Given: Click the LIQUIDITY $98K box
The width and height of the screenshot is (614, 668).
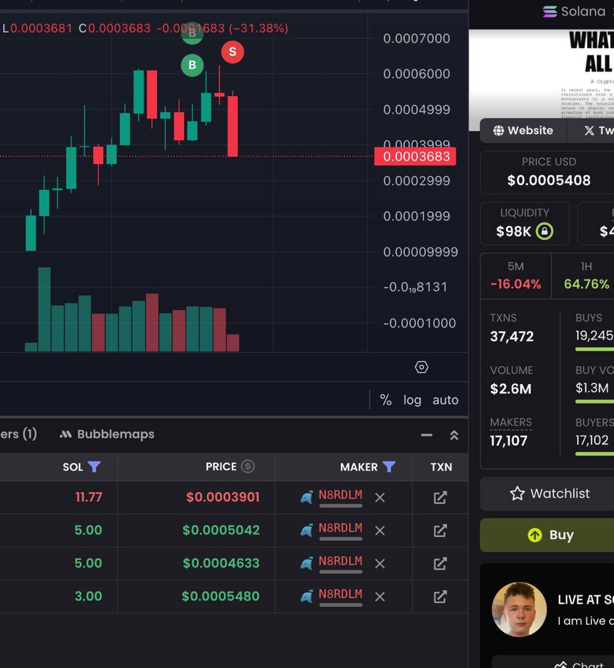Looking at the screenshot, I should click(x=524, y=223).
